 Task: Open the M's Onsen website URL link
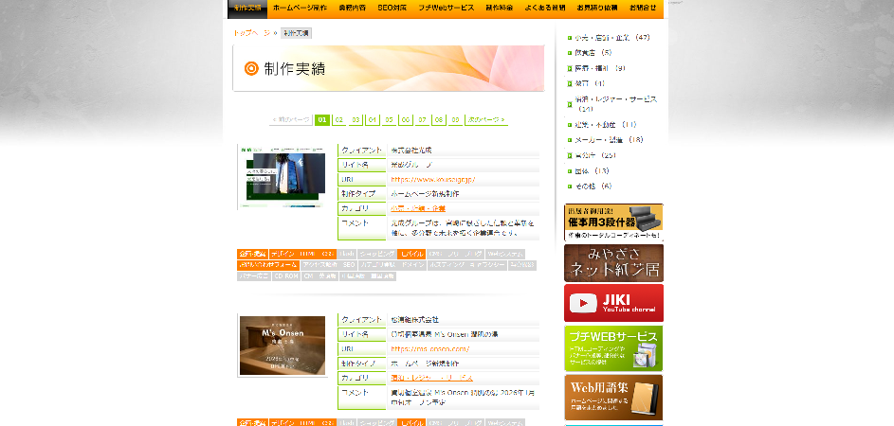point(430,348)
